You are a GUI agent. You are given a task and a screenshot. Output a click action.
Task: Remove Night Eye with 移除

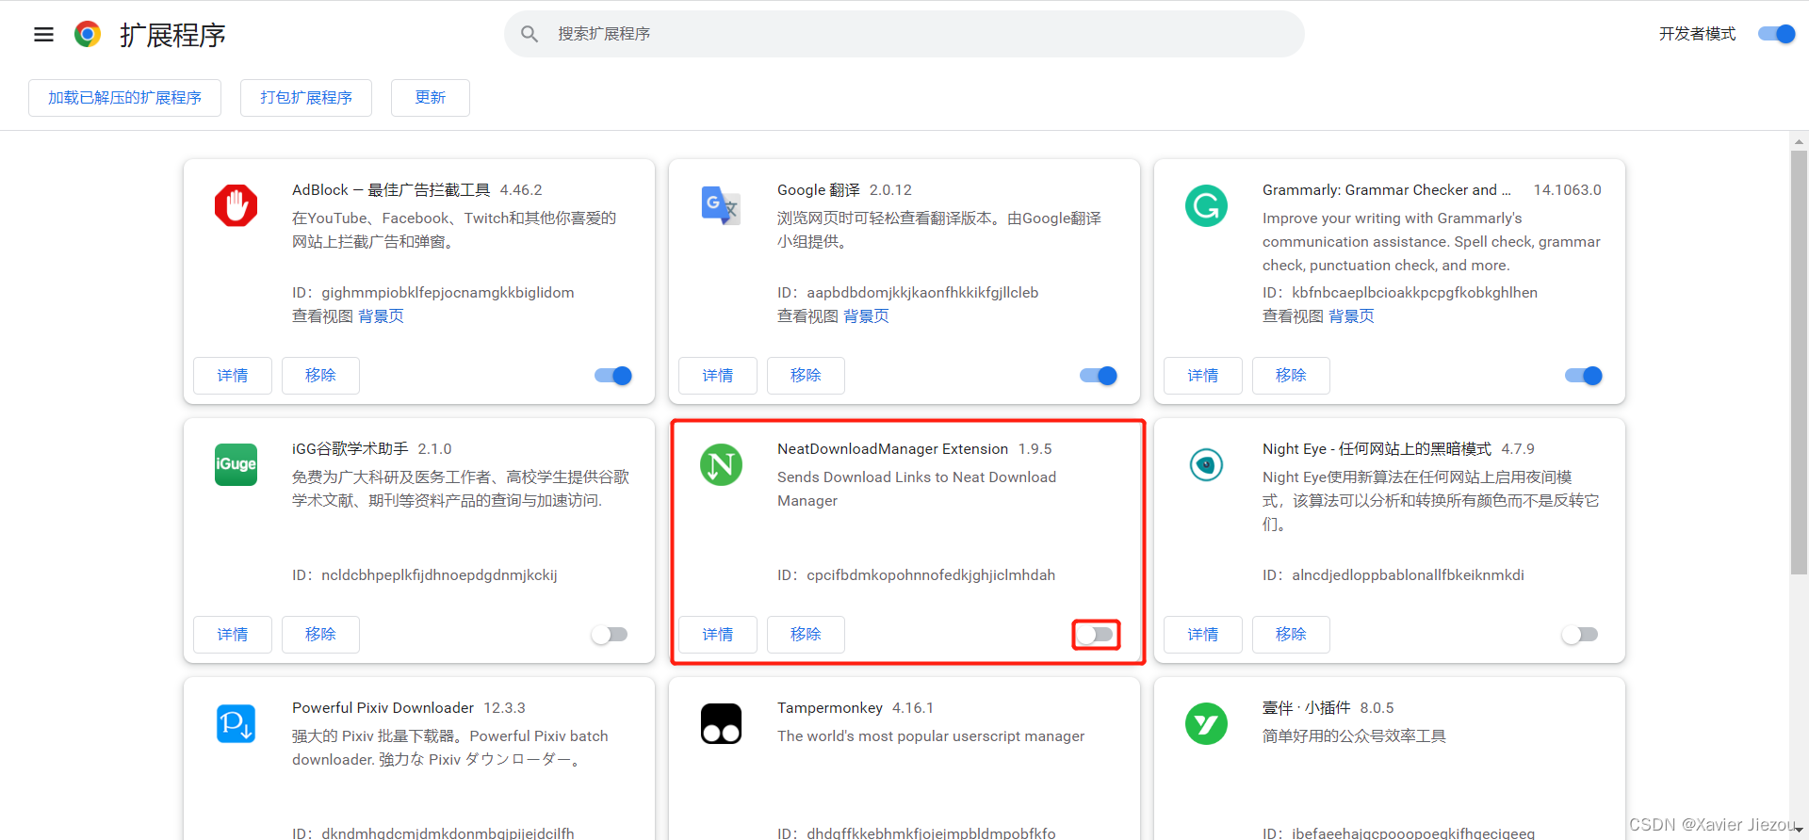pos(1291,635)
